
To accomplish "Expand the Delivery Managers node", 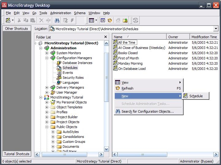I will (x=47, y=87).
